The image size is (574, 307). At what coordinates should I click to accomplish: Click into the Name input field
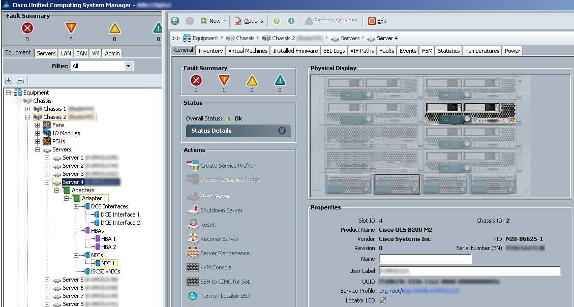coord(425,259)
